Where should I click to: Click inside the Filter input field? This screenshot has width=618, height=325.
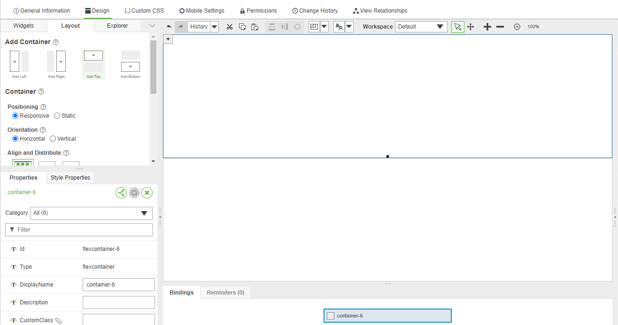click(78, 230)
